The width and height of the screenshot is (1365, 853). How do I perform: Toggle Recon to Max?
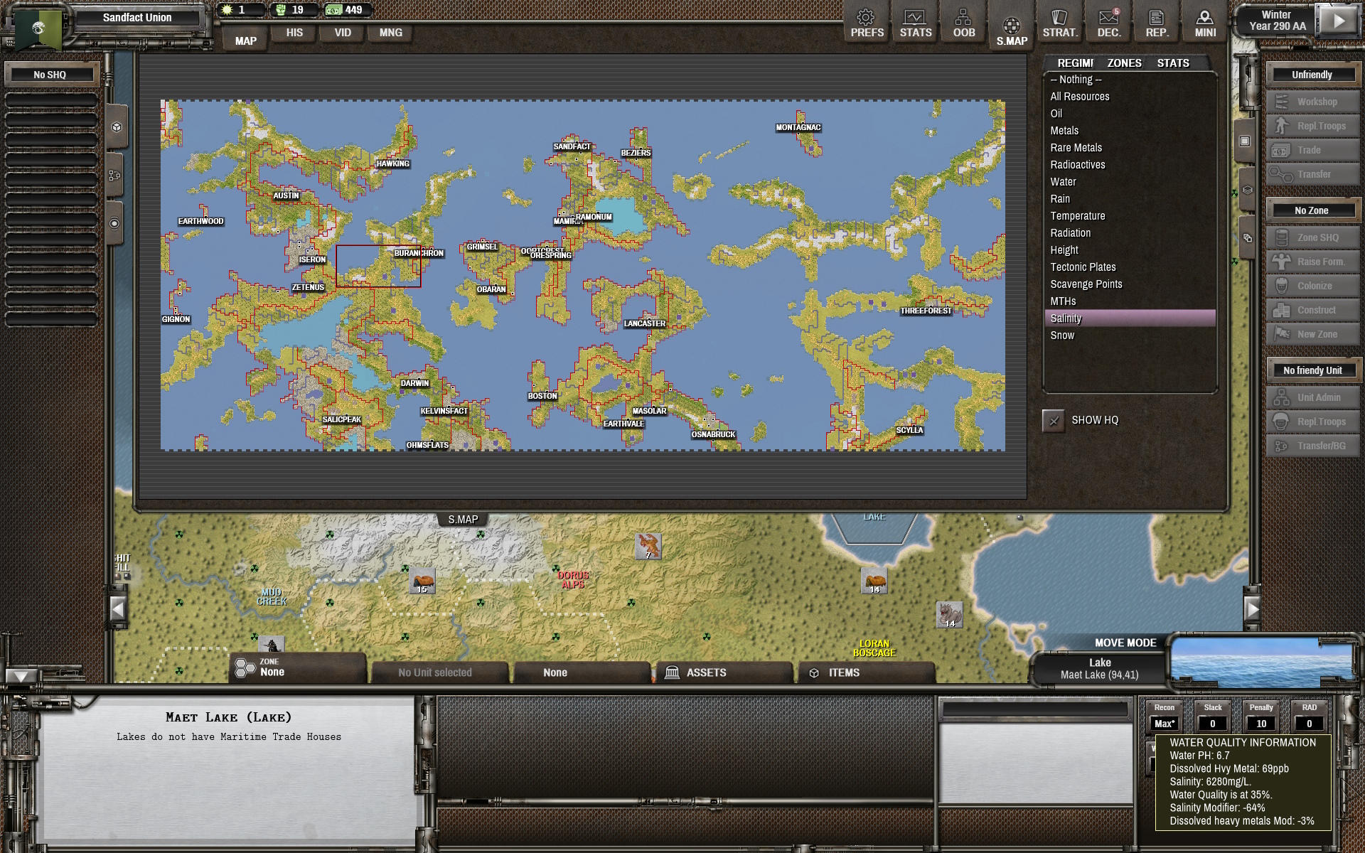tap(1165, 723)
